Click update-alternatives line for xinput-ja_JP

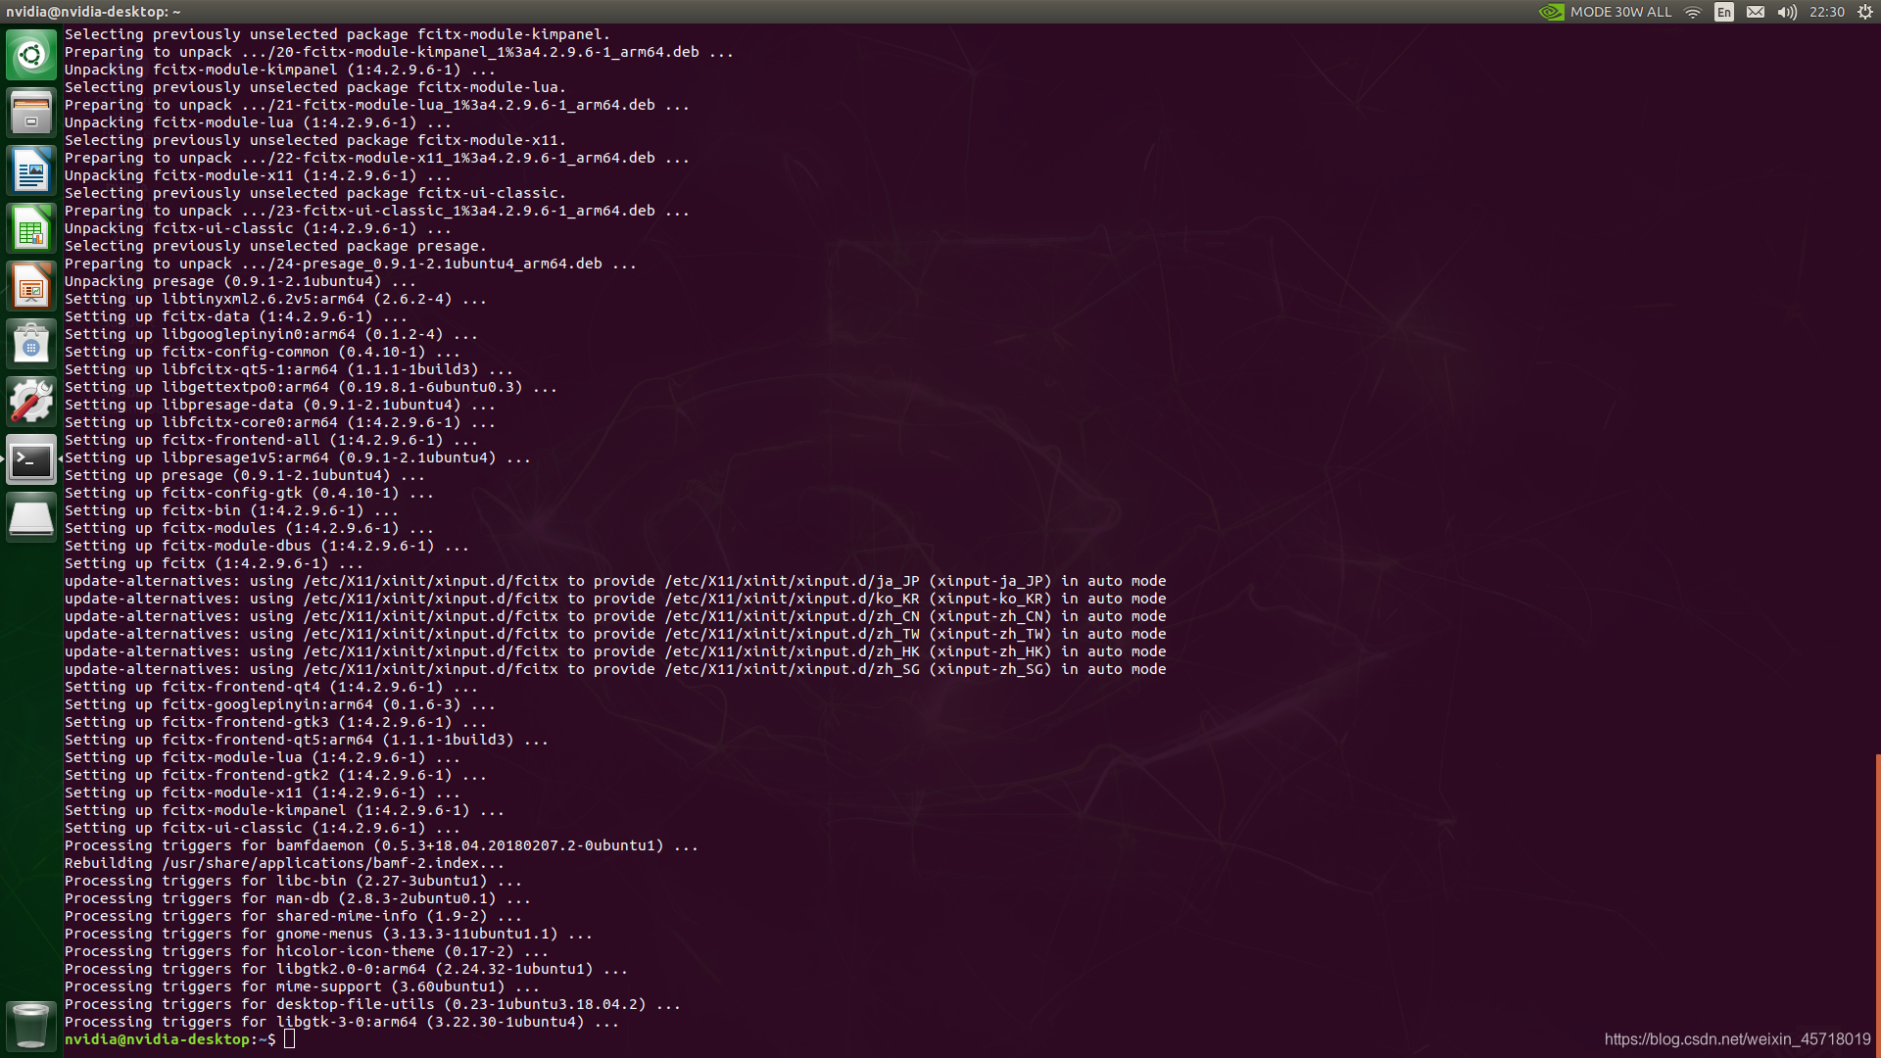[x=615, y=581]
